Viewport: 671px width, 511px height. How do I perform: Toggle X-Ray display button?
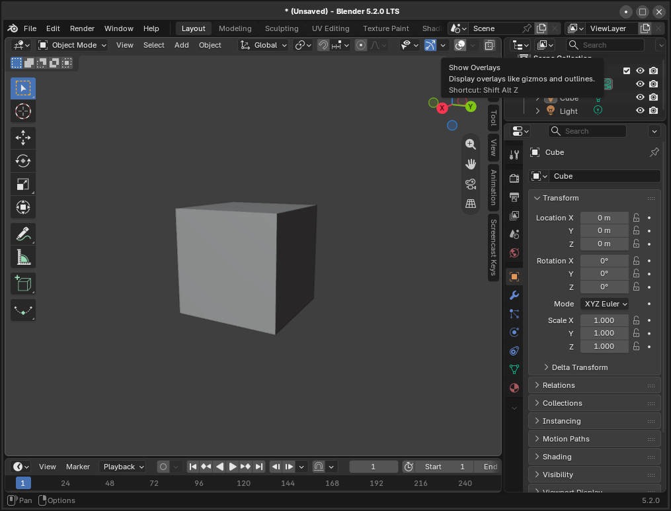490,45
